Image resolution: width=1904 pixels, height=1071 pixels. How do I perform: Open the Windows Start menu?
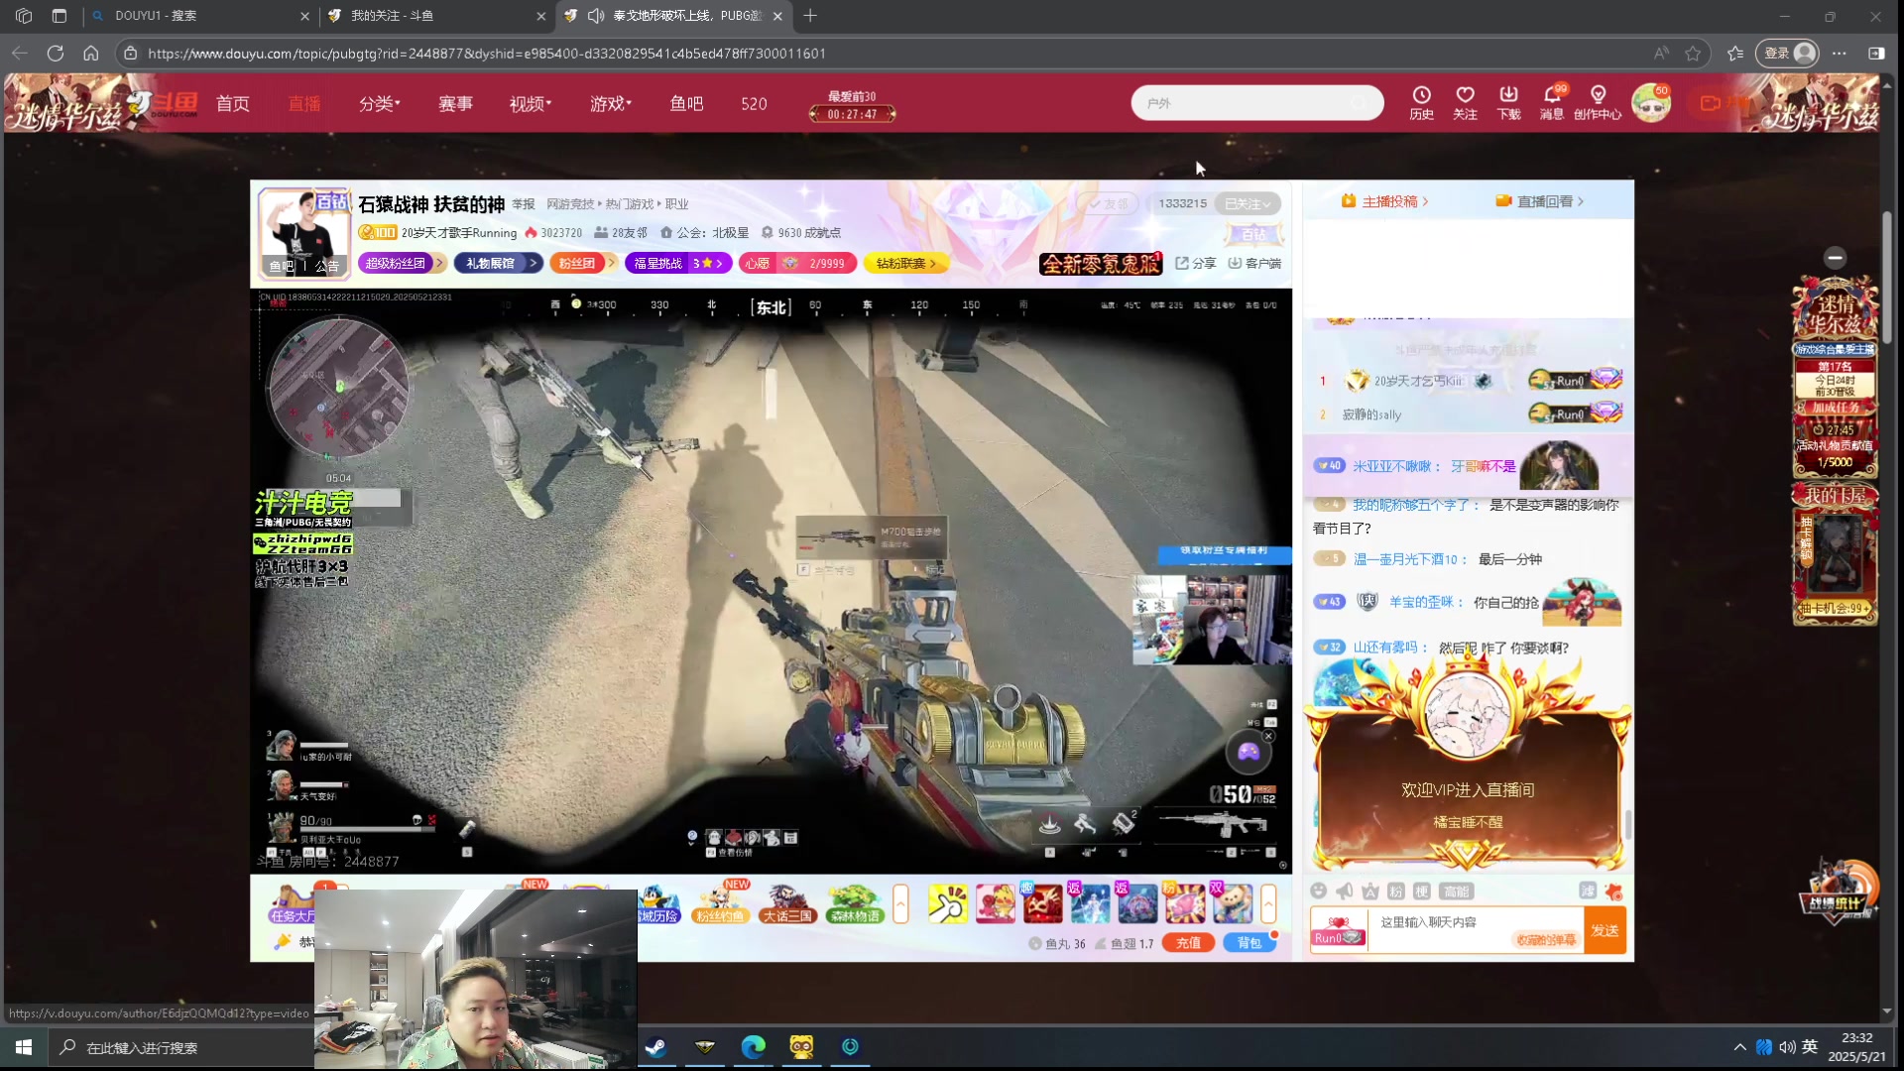(24, 1047)
